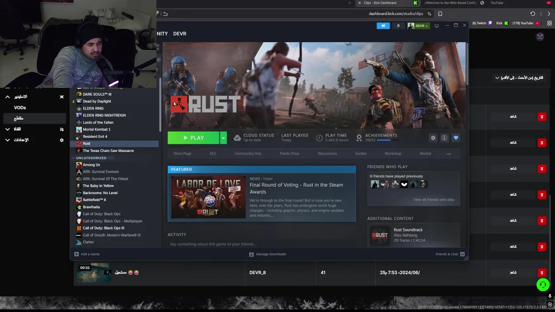
Task: Toggle Rust favorite heart icon
Action: click(x=456, y=138)
